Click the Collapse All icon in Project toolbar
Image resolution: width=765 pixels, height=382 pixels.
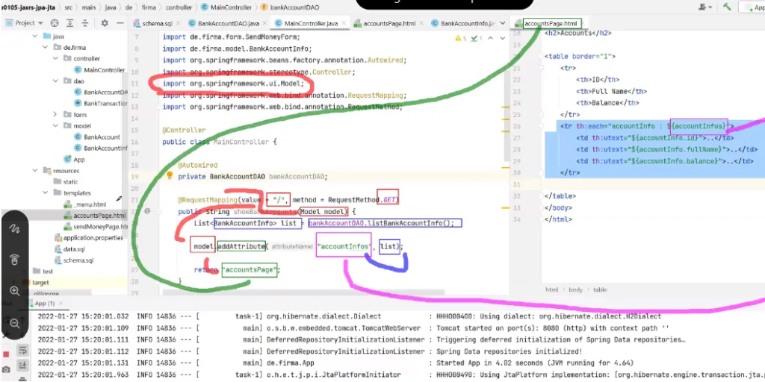point(85,23)
